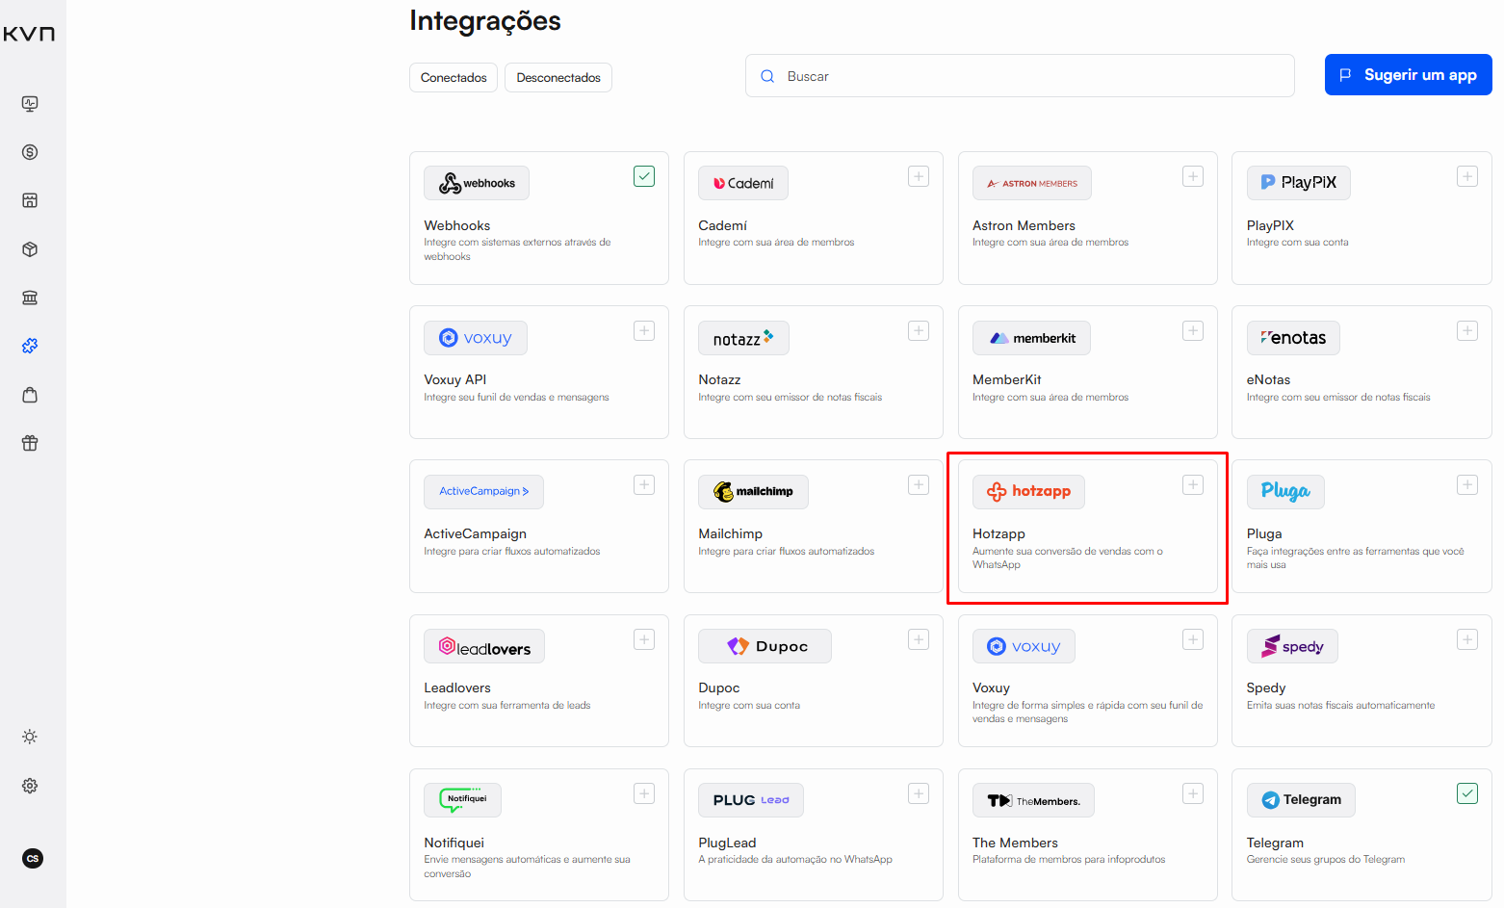Open the dashboard monitor icon in sidebar
1504x908 pixels.
30,104
